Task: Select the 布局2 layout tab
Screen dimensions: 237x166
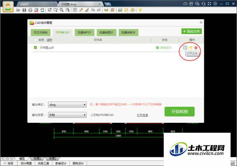Action: pos(53,158)
